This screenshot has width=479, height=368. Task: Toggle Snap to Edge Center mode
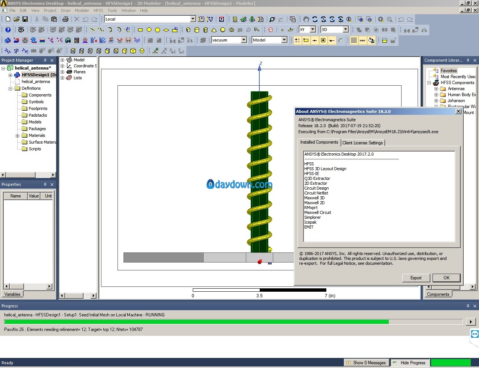click(x=314, y=40)
